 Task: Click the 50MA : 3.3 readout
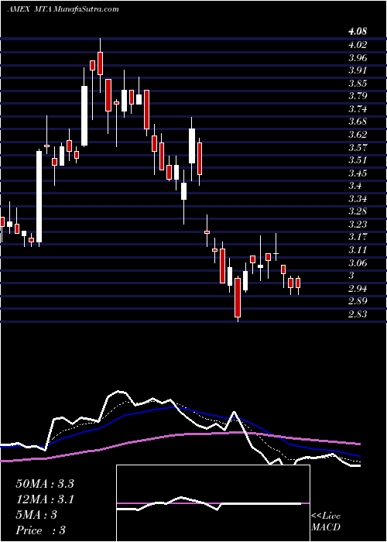[45, 484]
